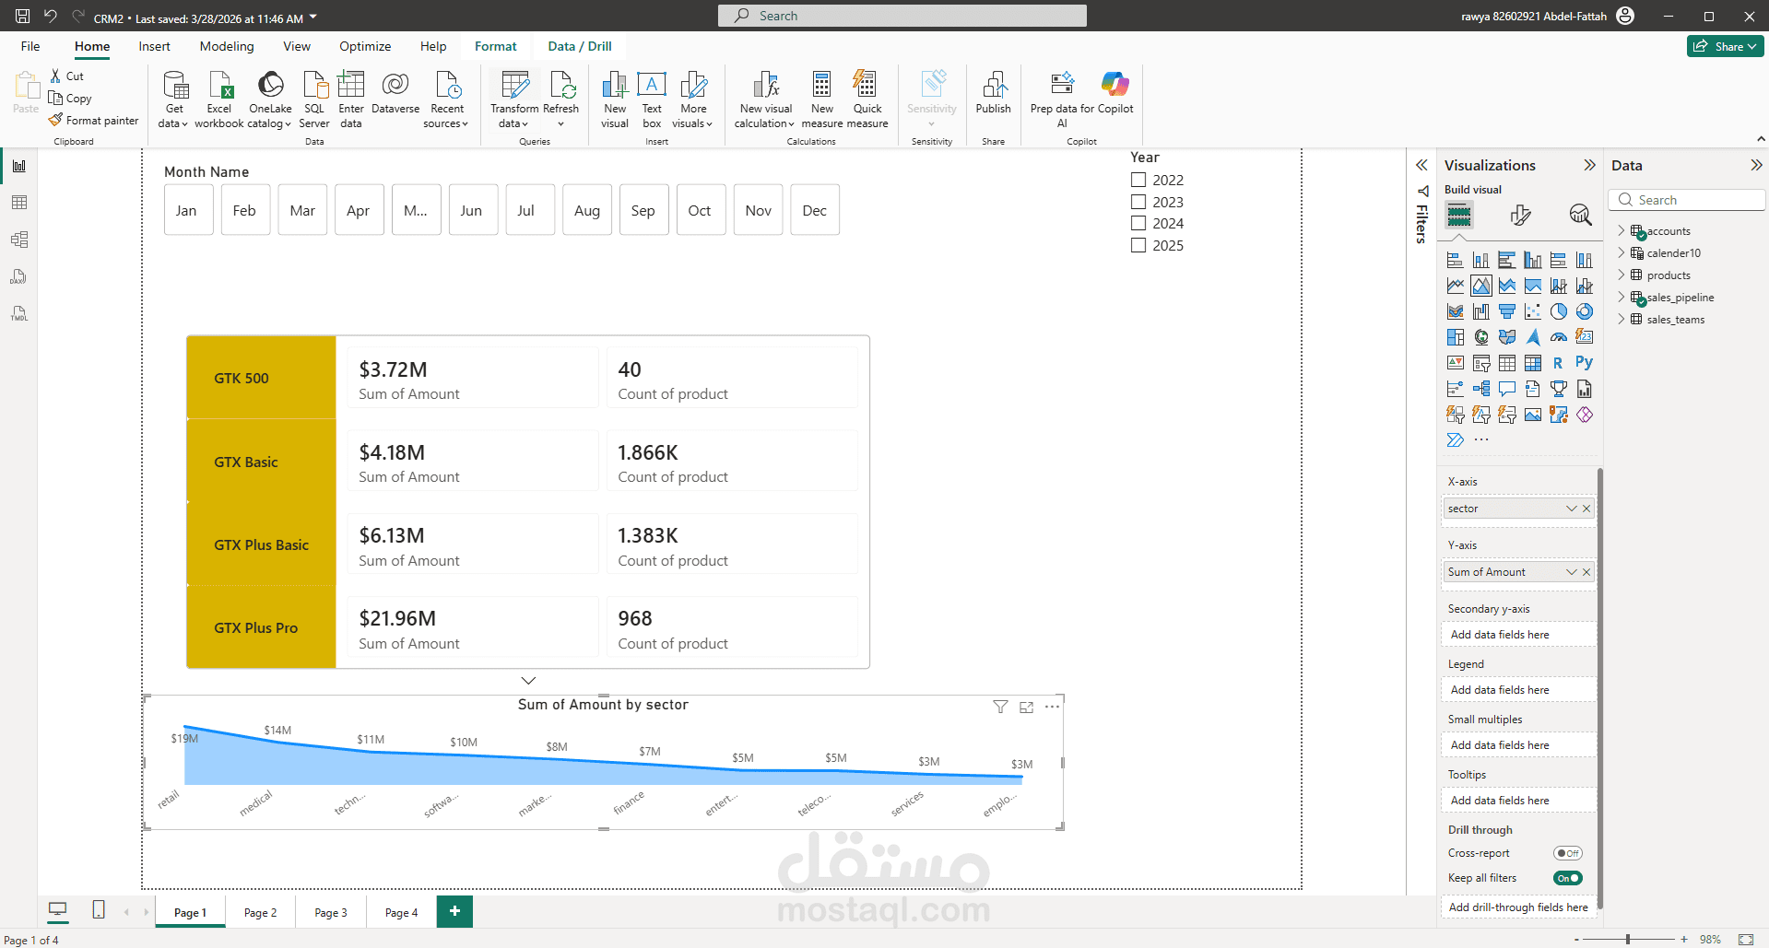Check the 2024 year checkbox
Screen dimensions: 1769x948
pyautogui.click(x=1138, y=223)
